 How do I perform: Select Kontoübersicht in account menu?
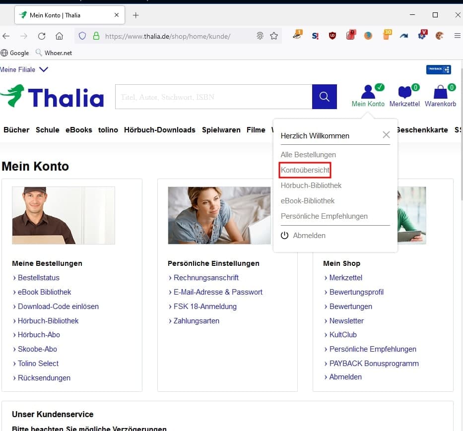305,170
